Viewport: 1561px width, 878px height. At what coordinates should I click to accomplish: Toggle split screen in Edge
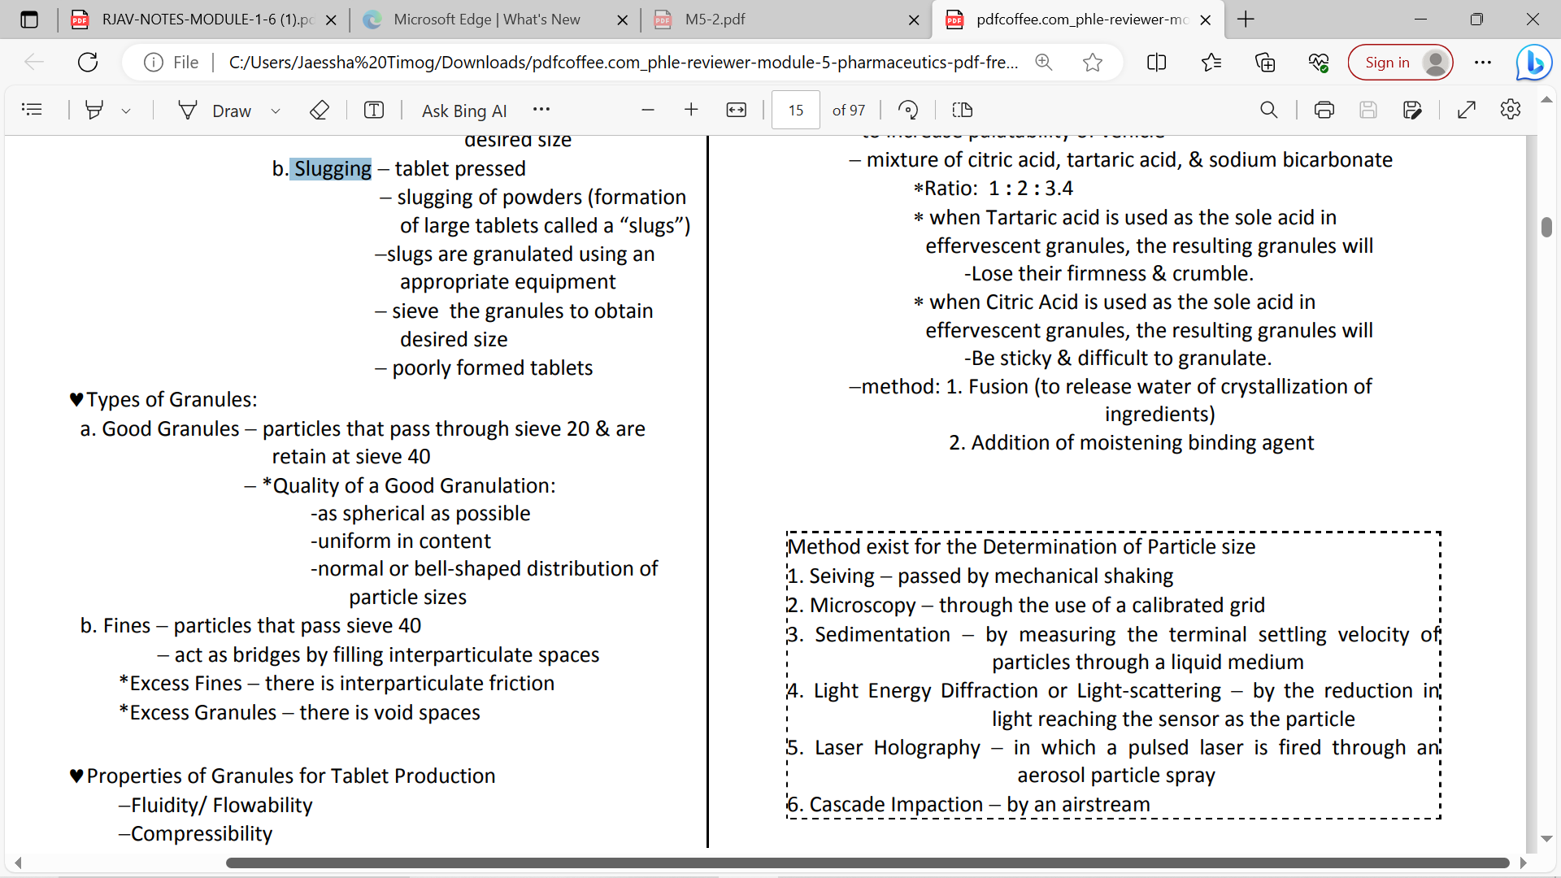click(1156, 63)
